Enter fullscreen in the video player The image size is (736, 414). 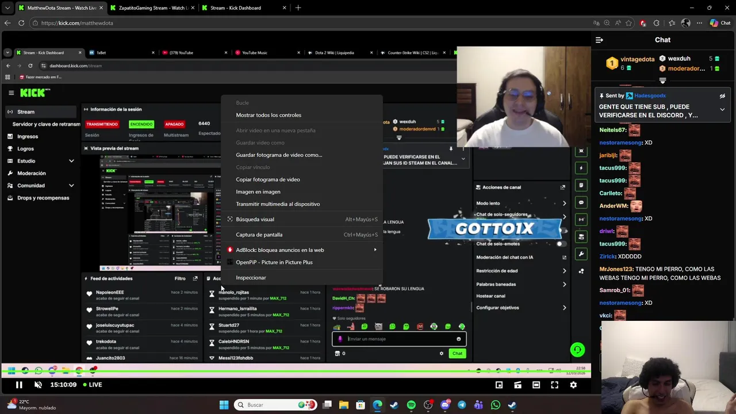click(555, 385)
